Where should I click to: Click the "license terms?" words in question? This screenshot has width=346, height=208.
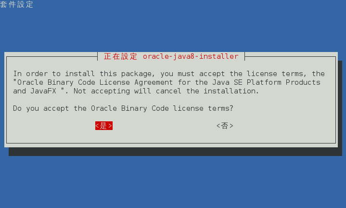pos(203,108)
